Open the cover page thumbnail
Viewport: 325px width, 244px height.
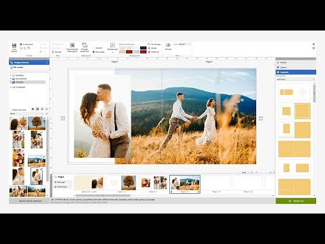89,183
